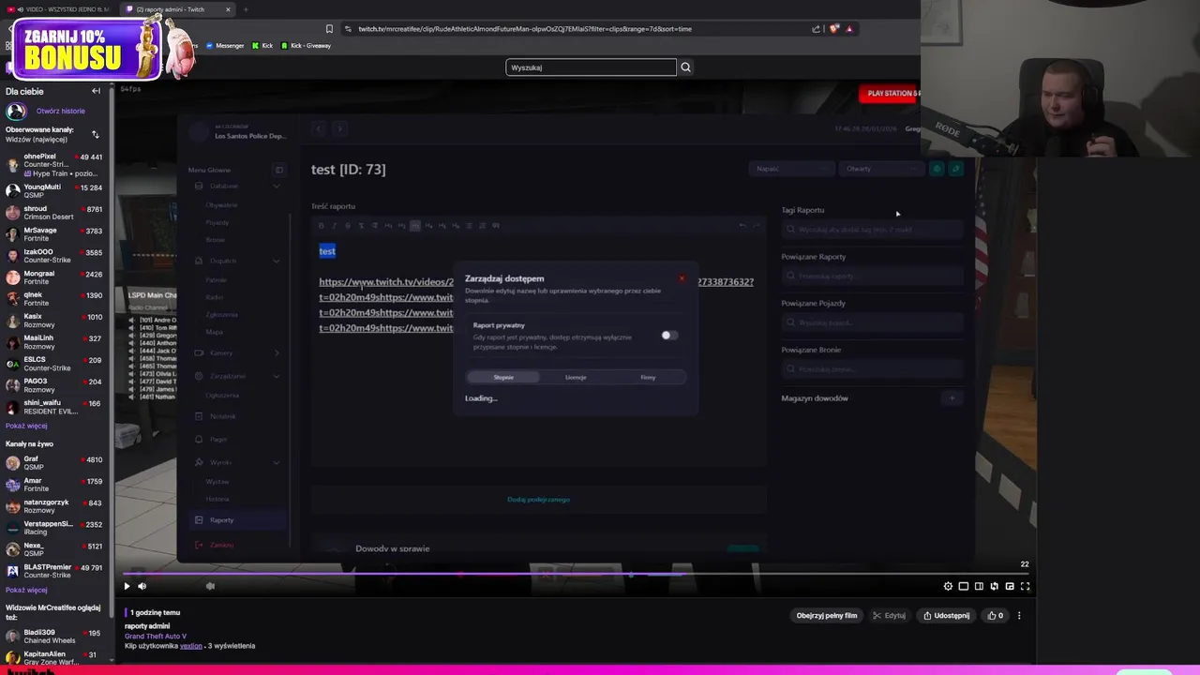Switch to the Licencje tab
This screenshot has width=1200, height=675.
[x=576, y=378]
